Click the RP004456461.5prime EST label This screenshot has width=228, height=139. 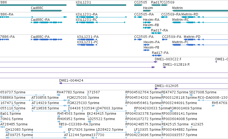click(x=143, y=103)
